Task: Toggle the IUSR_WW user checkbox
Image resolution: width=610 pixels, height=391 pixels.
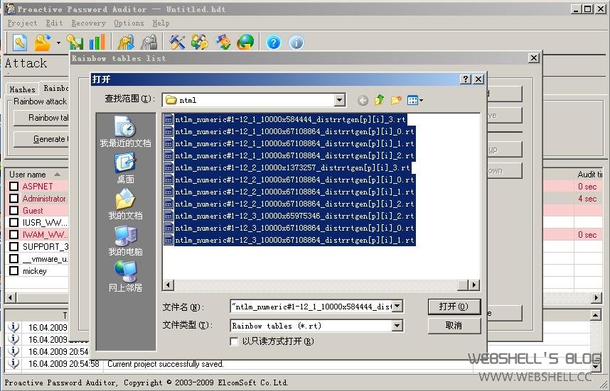Action: click(14, 223)
